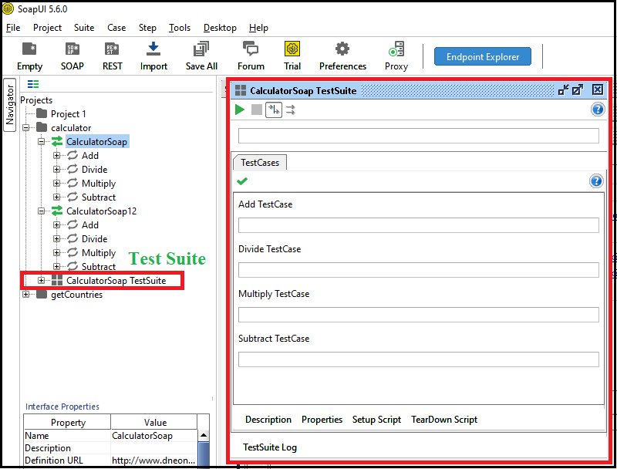Open the Setup Script tab
This screenshot has width=617, height=469.
click(376, 420)
